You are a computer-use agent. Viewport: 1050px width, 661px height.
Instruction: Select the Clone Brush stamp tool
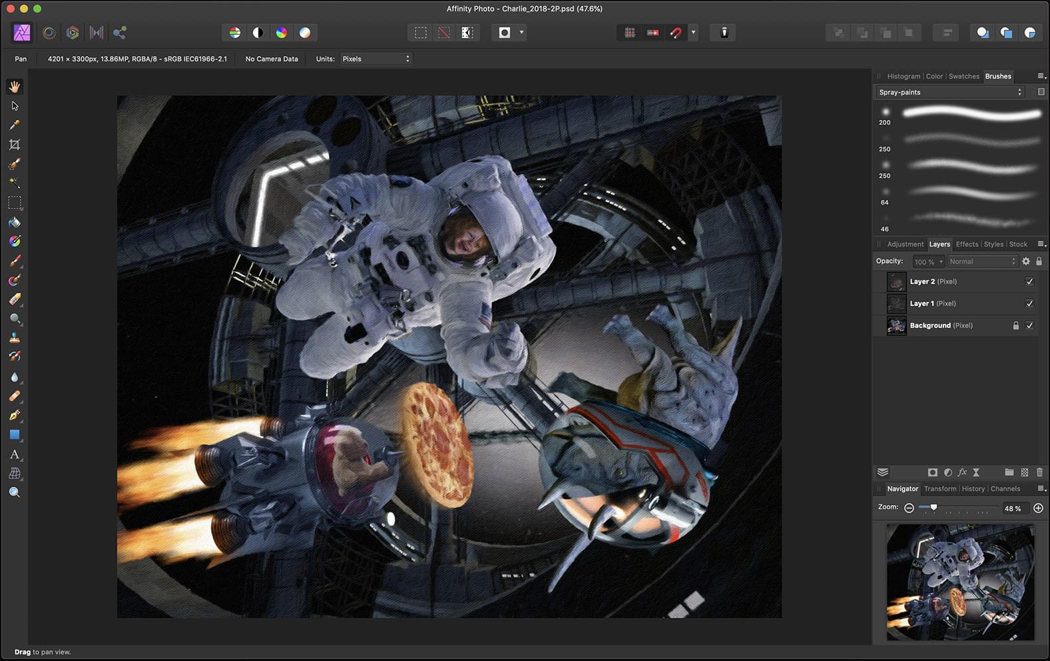click(15, 338)
